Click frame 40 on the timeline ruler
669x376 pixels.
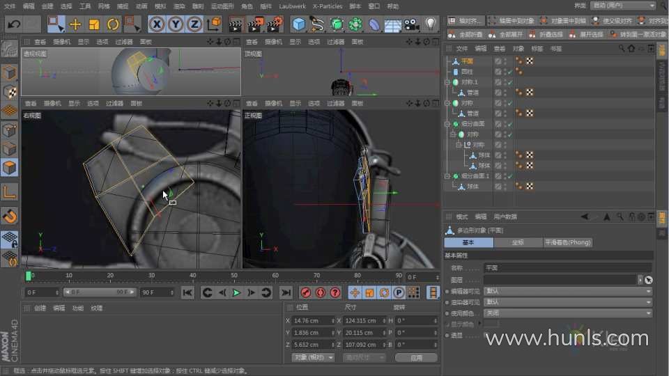(192, 276)
